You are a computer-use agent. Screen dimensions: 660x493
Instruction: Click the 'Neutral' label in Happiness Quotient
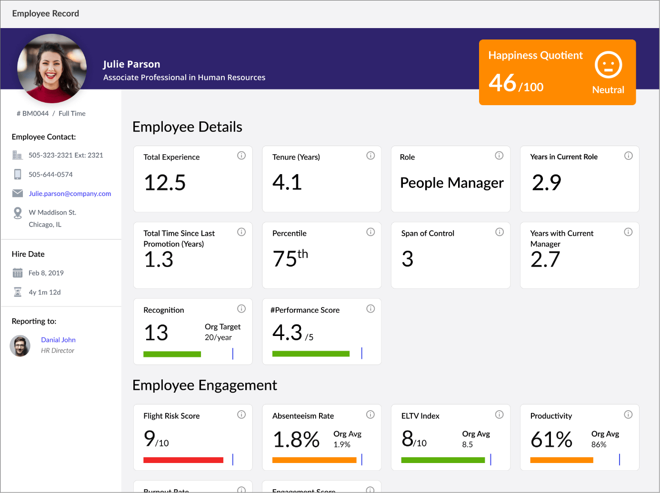pos(608,90)
